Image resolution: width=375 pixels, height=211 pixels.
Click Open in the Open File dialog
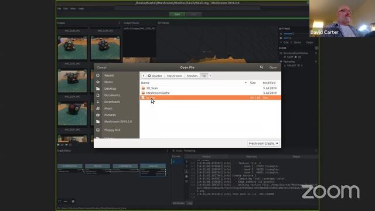(x=273, y=67)
